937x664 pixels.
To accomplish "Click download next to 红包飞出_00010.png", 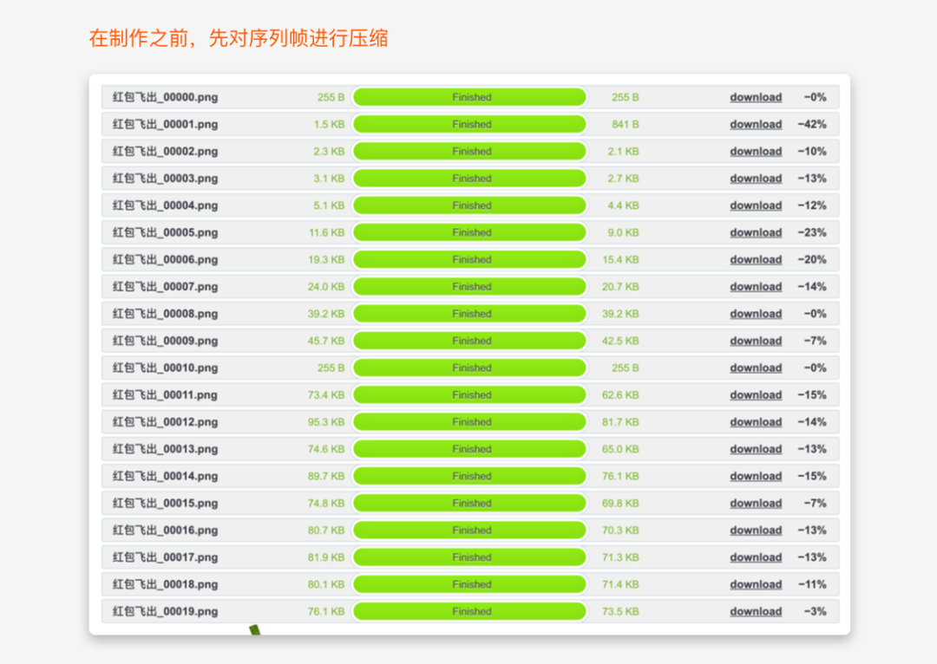I will pyautogui.click(x=756, y=368).
